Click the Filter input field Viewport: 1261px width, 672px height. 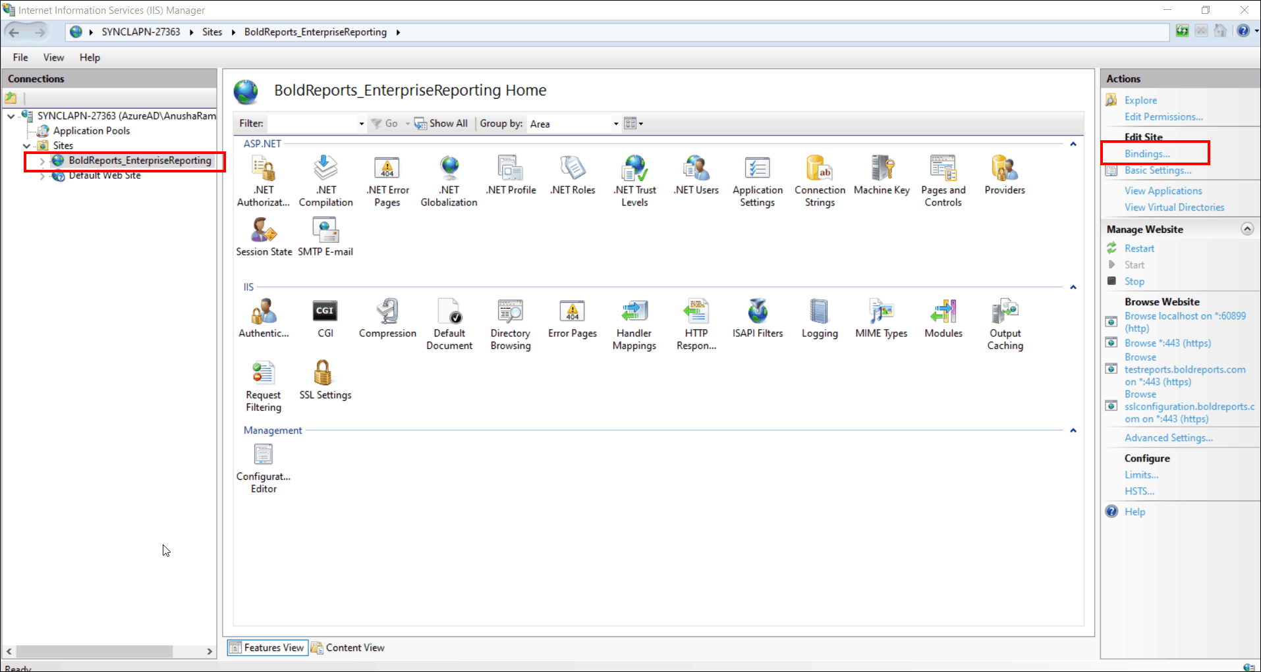(x=312, y=124)
